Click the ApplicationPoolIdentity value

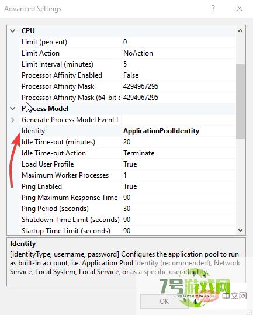[x=161, y=131]
